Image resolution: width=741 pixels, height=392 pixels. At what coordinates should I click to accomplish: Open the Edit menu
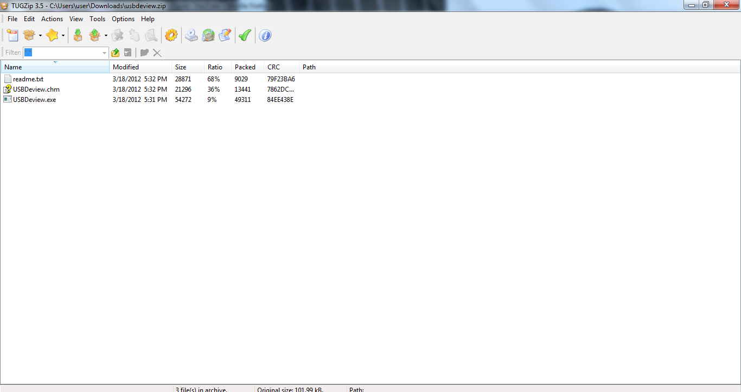point(29,19)
